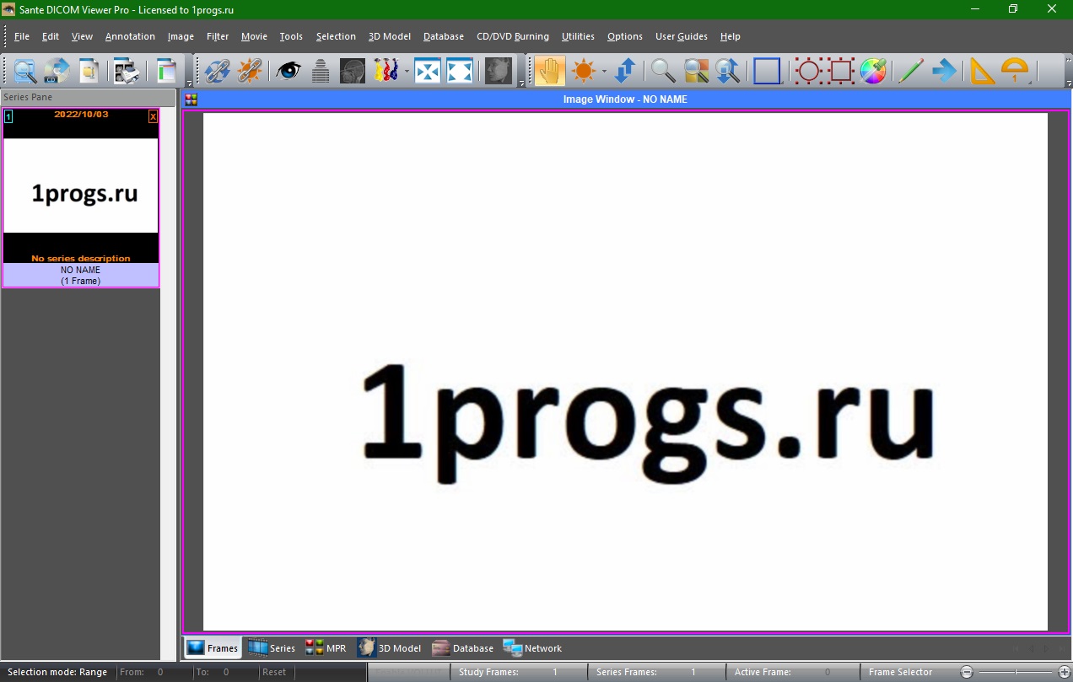This screenshot has width=1073, height=682.
Task: Choose the green pencil annotation tool
Action: tap(910, 71)
